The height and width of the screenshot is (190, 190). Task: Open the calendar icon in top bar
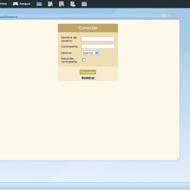coord(84,4)
